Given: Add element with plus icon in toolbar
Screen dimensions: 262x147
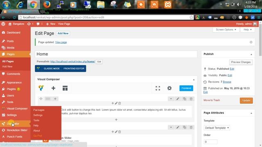Looking at the screenshot, I should click(53, 88).
